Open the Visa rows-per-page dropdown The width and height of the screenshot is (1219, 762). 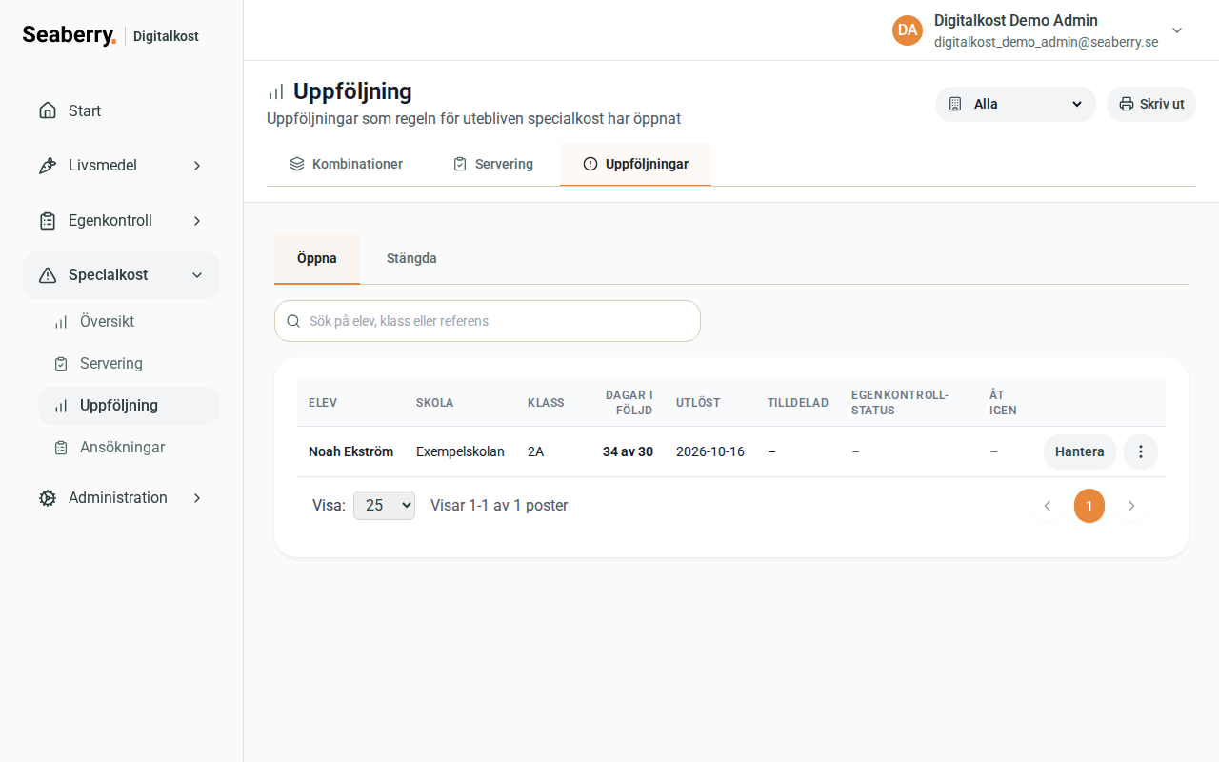coord(384,506)
